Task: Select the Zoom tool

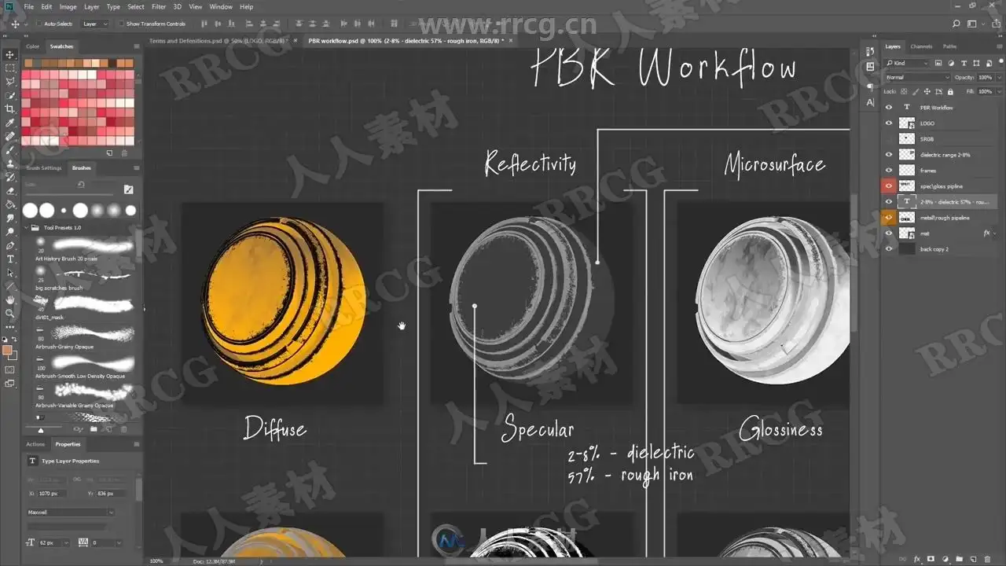Action: (x=10, y=313)
